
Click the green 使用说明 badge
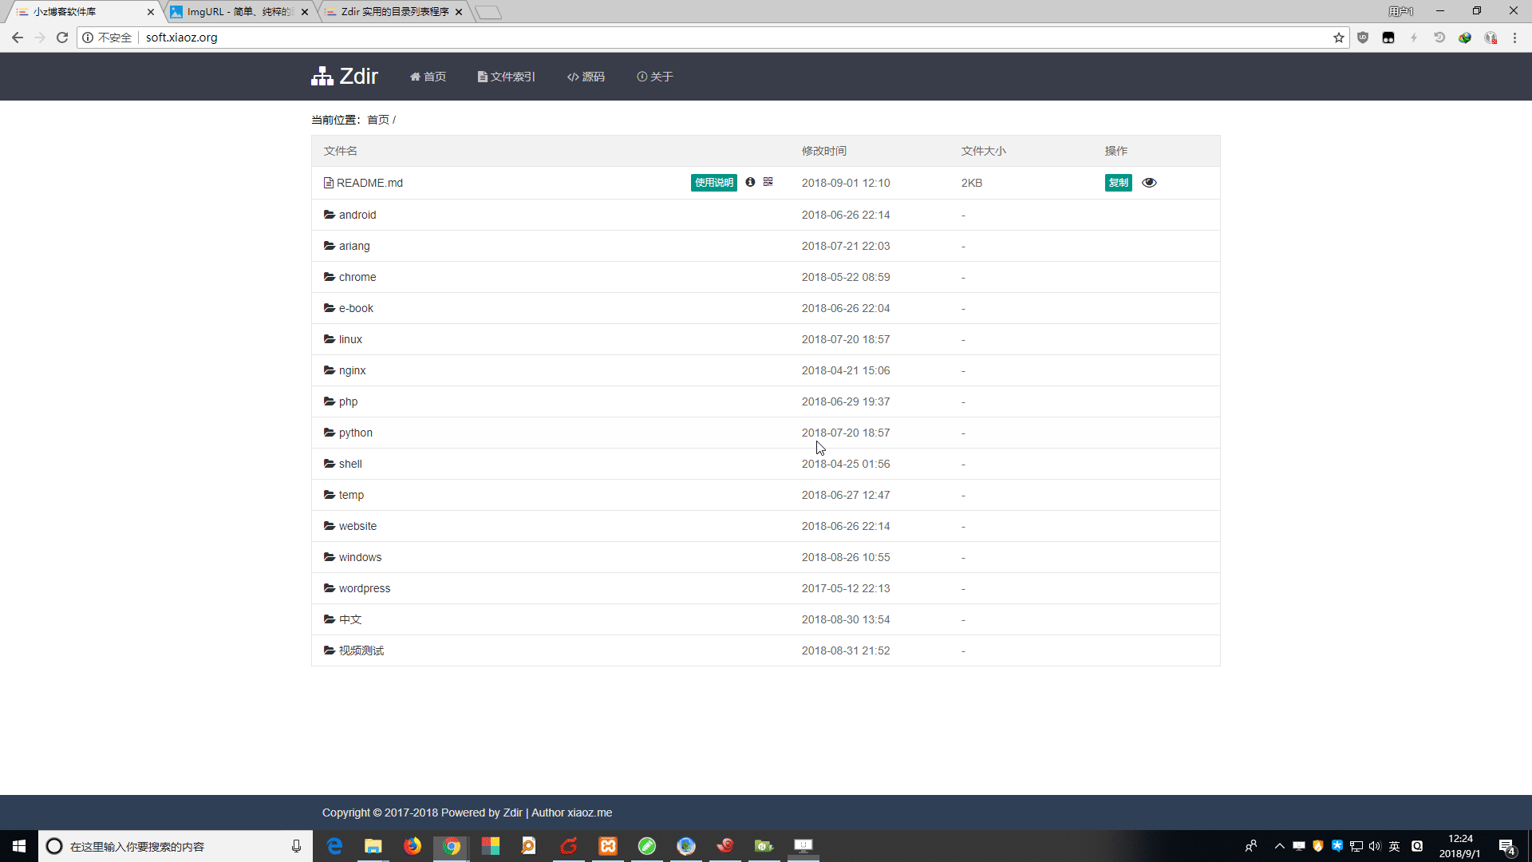tap(713, 183)
